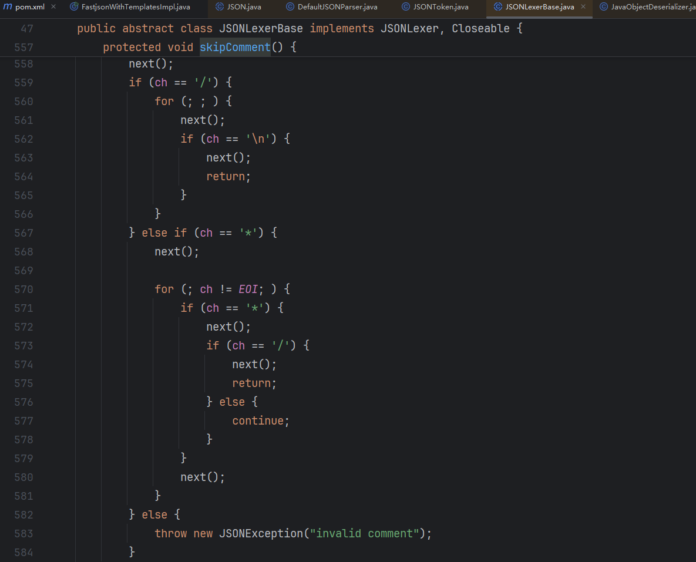Click the Maven icon on pom.xml tab
This screenshot has height=562, width=696.
tap(8, 7)
